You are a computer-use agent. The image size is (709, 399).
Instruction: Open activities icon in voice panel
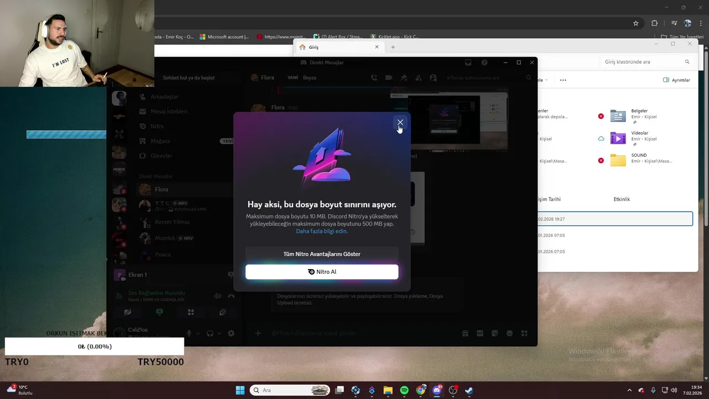tap(191, 313)
